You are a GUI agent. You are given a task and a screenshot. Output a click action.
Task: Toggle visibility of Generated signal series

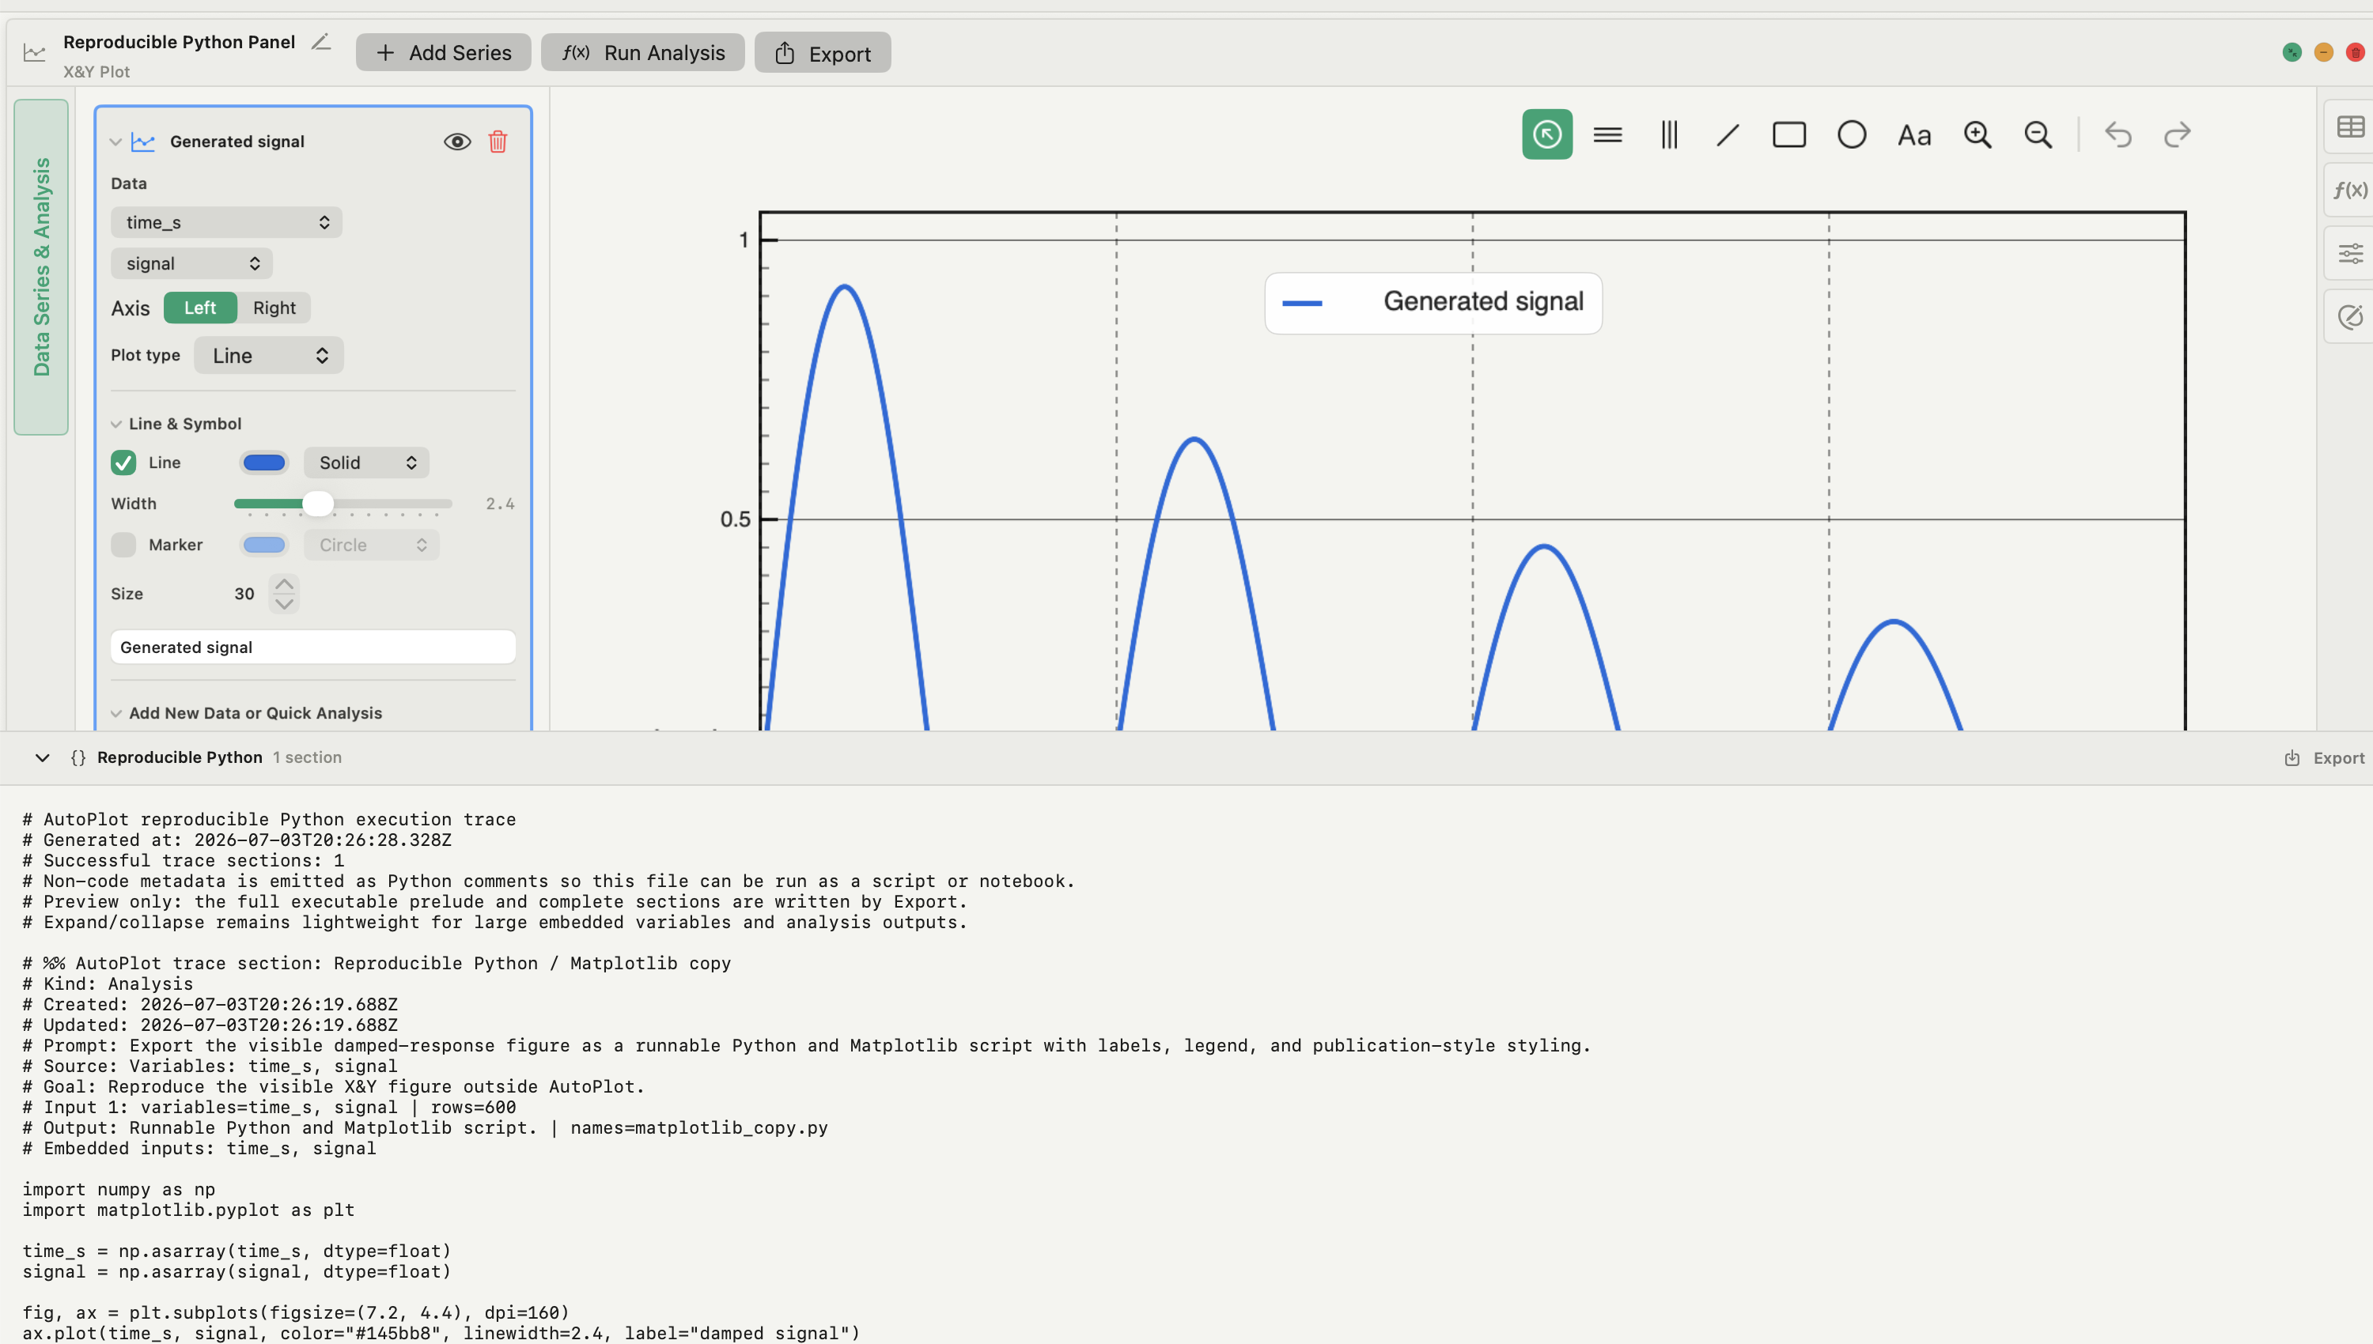pos(457,142)
